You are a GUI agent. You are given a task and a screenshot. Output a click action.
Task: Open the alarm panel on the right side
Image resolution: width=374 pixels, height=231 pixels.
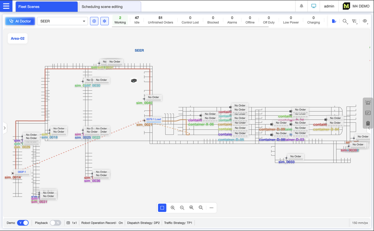368,102
